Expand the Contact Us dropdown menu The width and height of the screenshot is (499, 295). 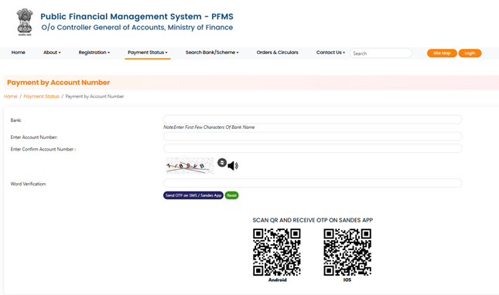click(330, 53)
